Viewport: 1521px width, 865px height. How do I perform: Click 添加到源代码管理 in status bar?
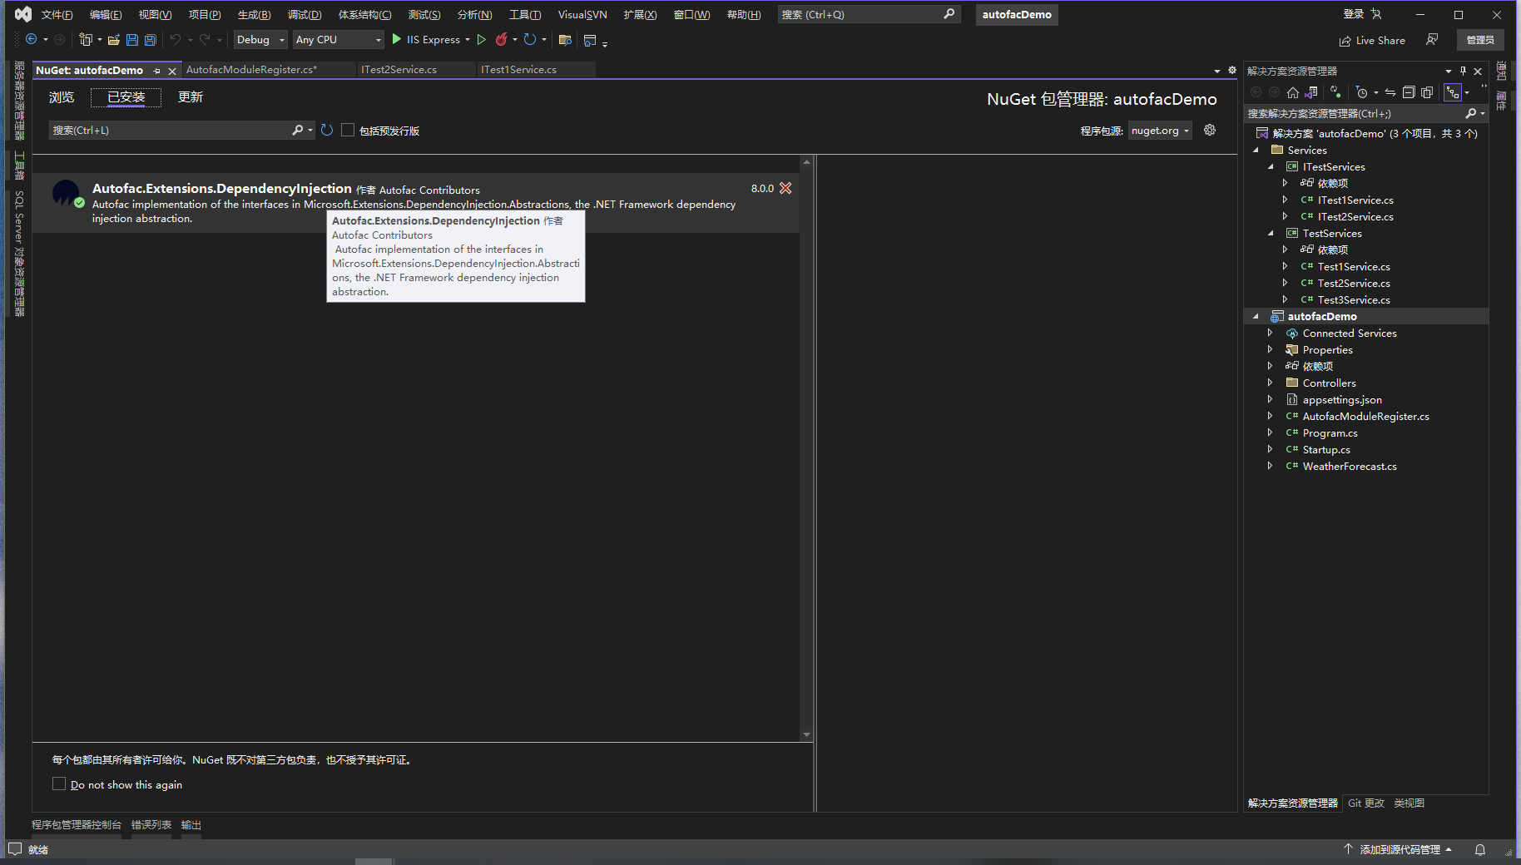click(x=1400, y=849)
